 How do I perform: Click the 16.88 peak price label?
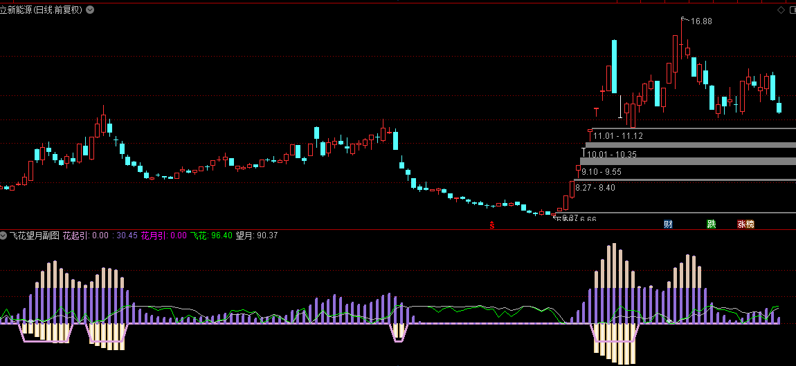[701, 21]
